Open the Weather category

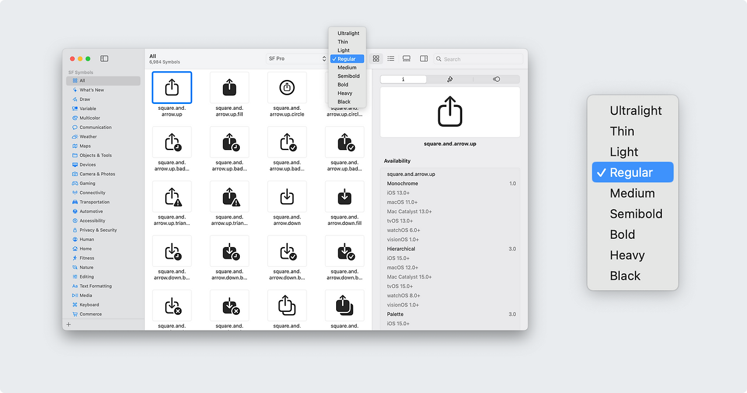103,137
